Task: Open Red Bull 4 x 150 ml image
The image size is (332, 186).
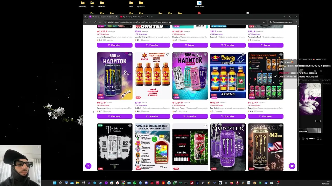Action: [x=228, y=76]
